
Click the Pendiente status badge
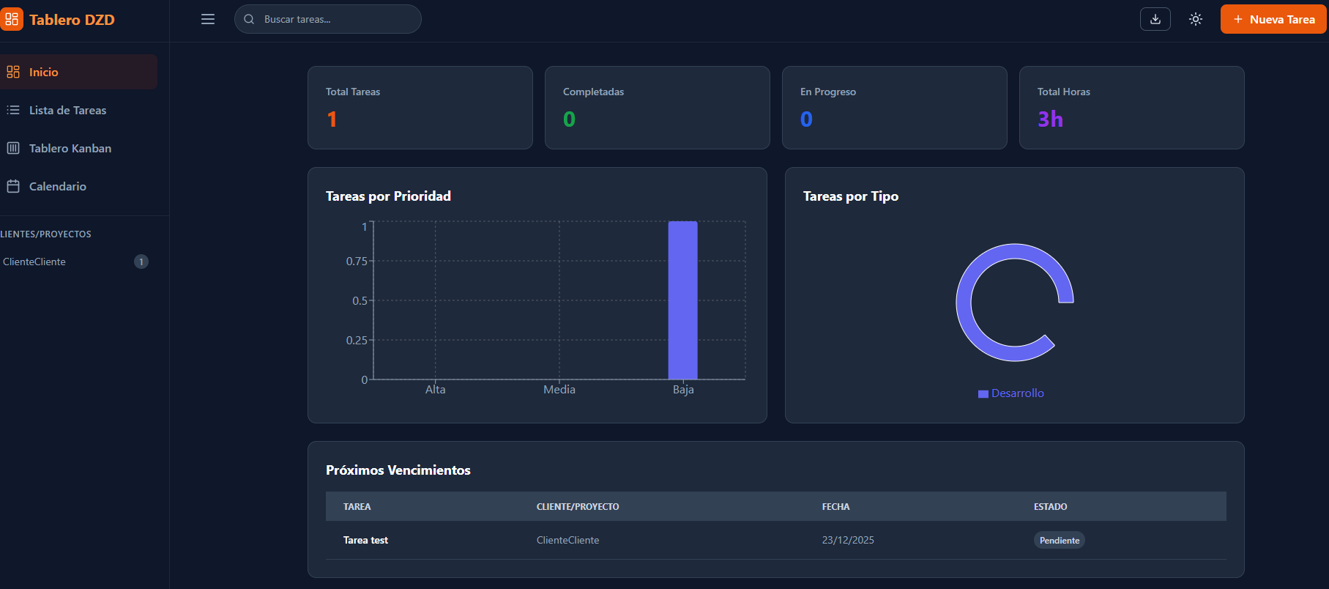tap(1060, 540)
